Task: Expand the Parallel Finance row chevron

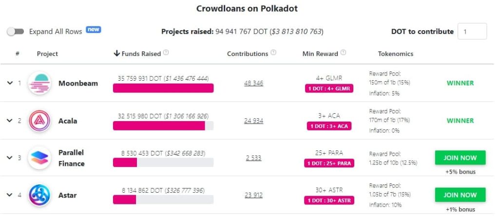Action: point(10,158)
